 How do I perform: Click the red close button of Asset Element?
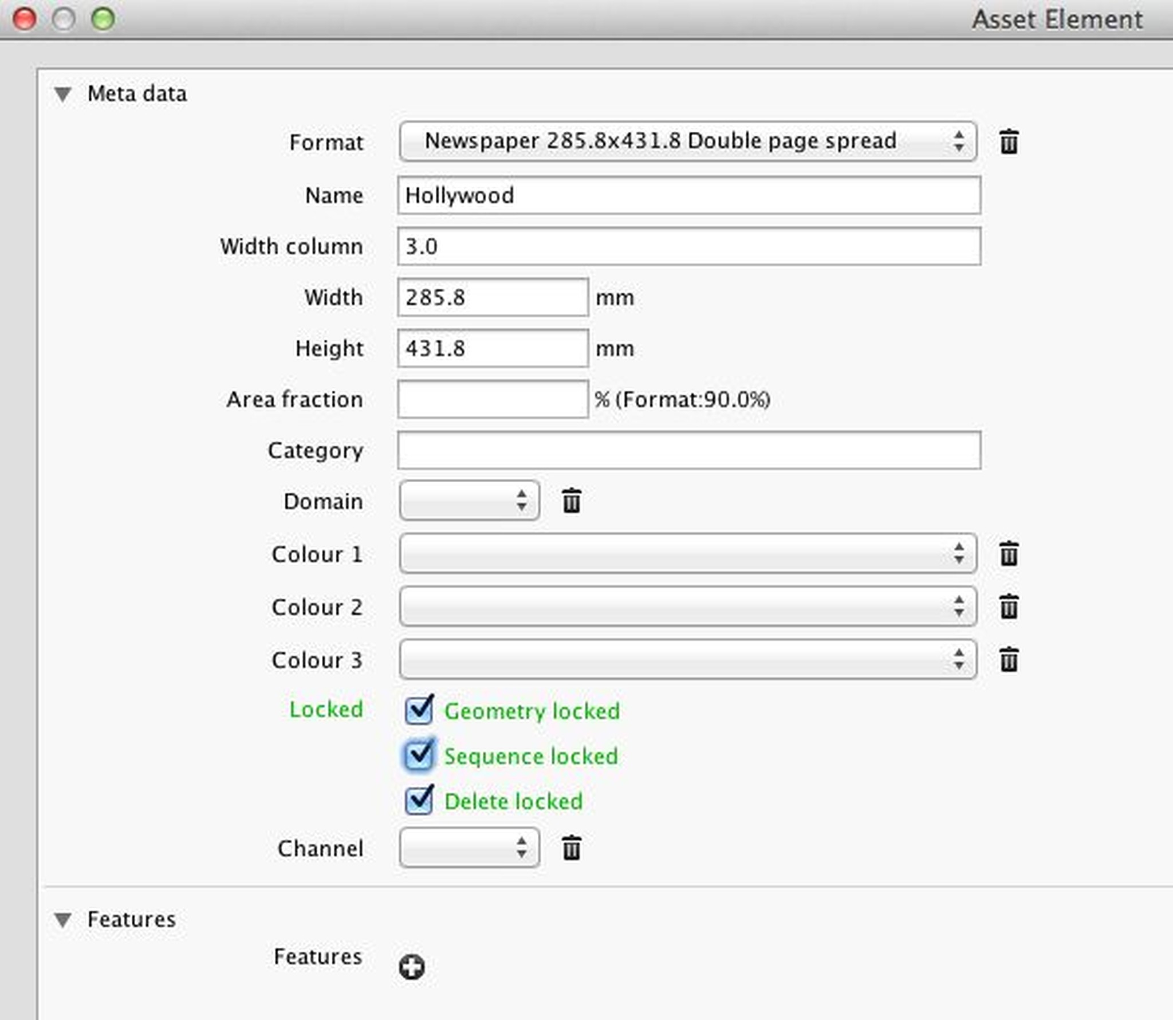tap(23, 18)
